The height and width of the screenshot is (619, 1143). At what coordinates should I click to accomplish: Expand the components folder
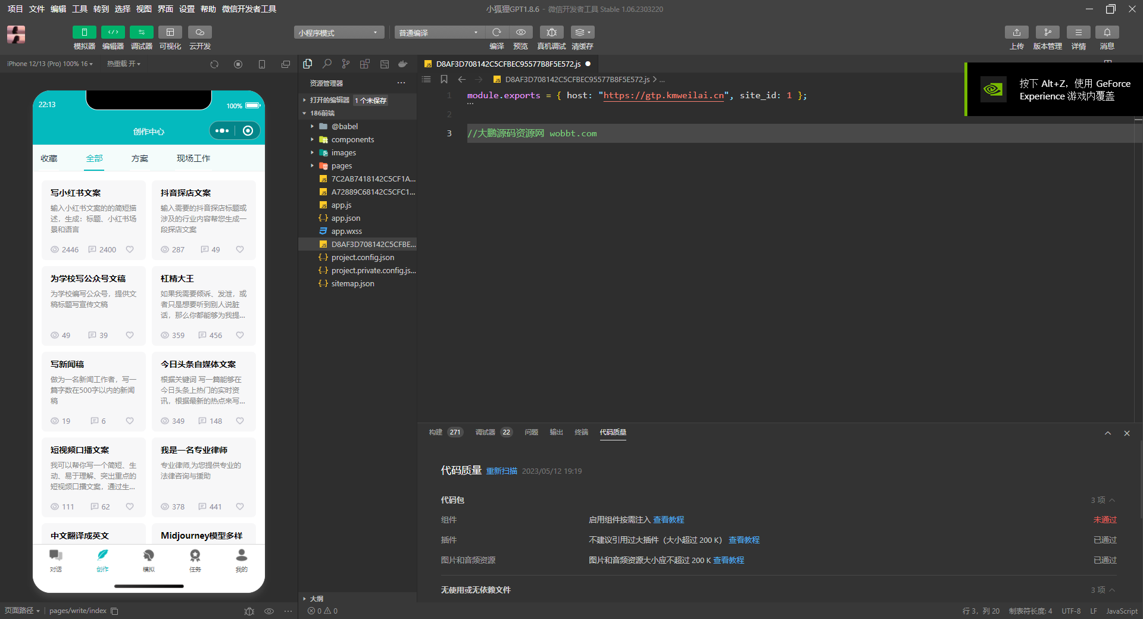tap(352, 140)
